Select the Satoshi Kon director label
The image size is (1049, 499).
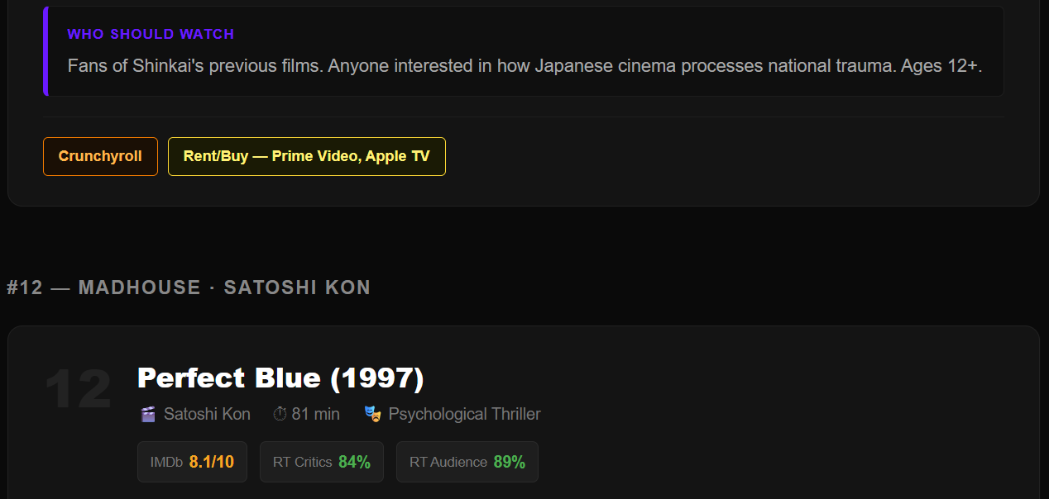pyautogui.click(x=206, y=414)
